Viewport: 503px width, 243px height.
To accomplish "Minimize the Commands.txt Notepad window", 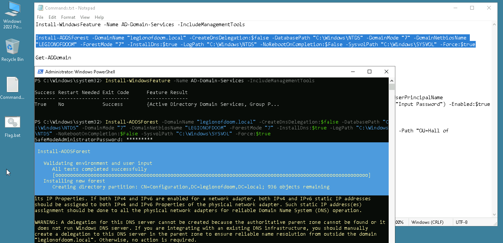I will [x=455, y=8].
